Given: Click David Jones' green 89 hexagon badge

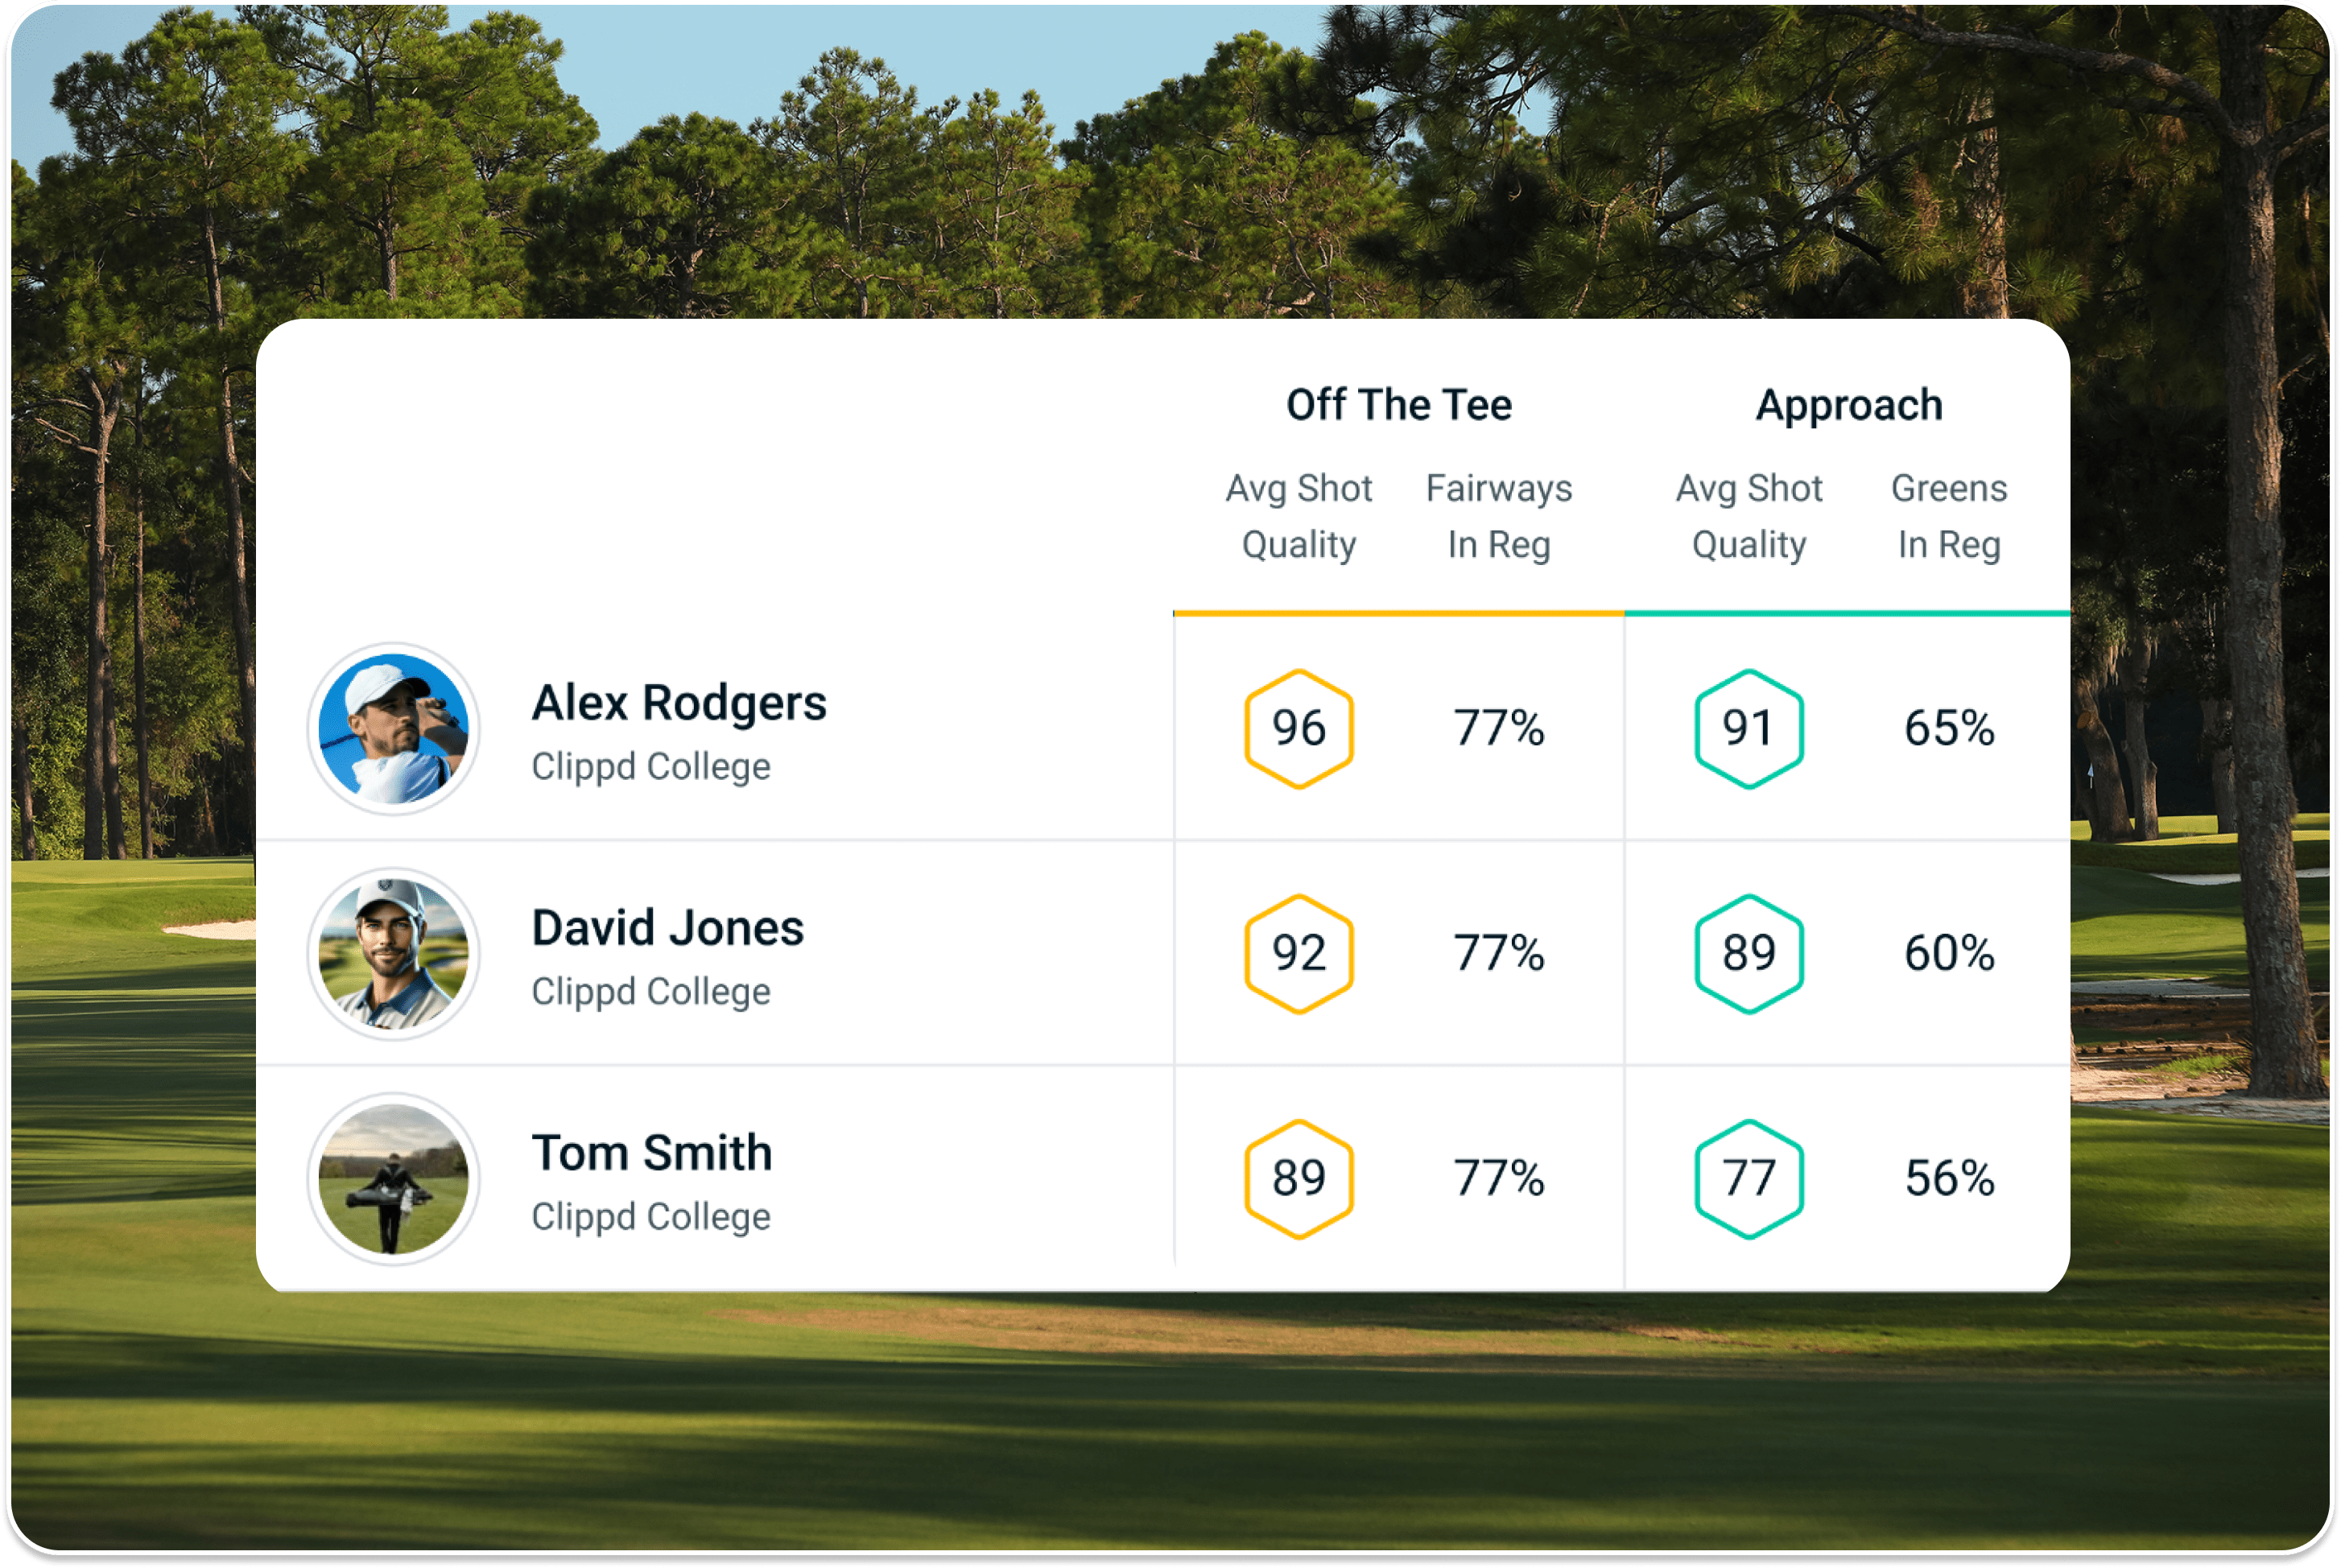Looking at the screenshot, I should [1748, 954].
